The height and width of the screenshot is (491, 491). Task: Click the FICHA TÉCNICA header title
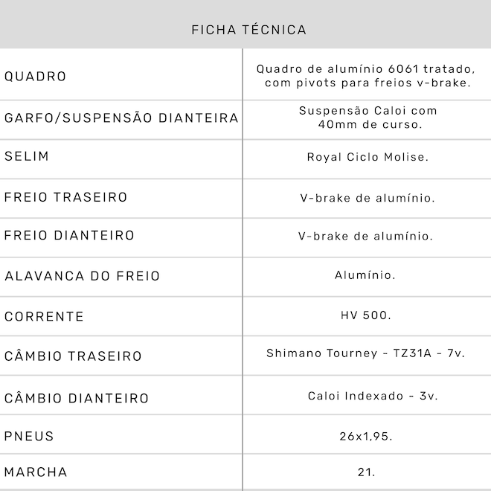click(248, 30)
